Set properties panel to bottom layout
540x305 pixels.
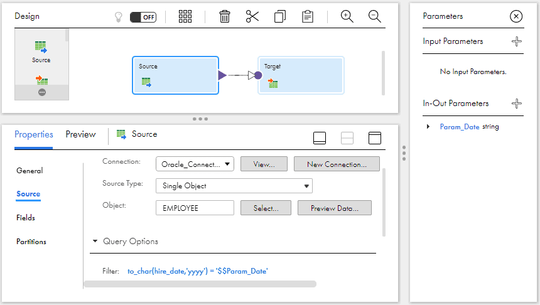point(320,138)
